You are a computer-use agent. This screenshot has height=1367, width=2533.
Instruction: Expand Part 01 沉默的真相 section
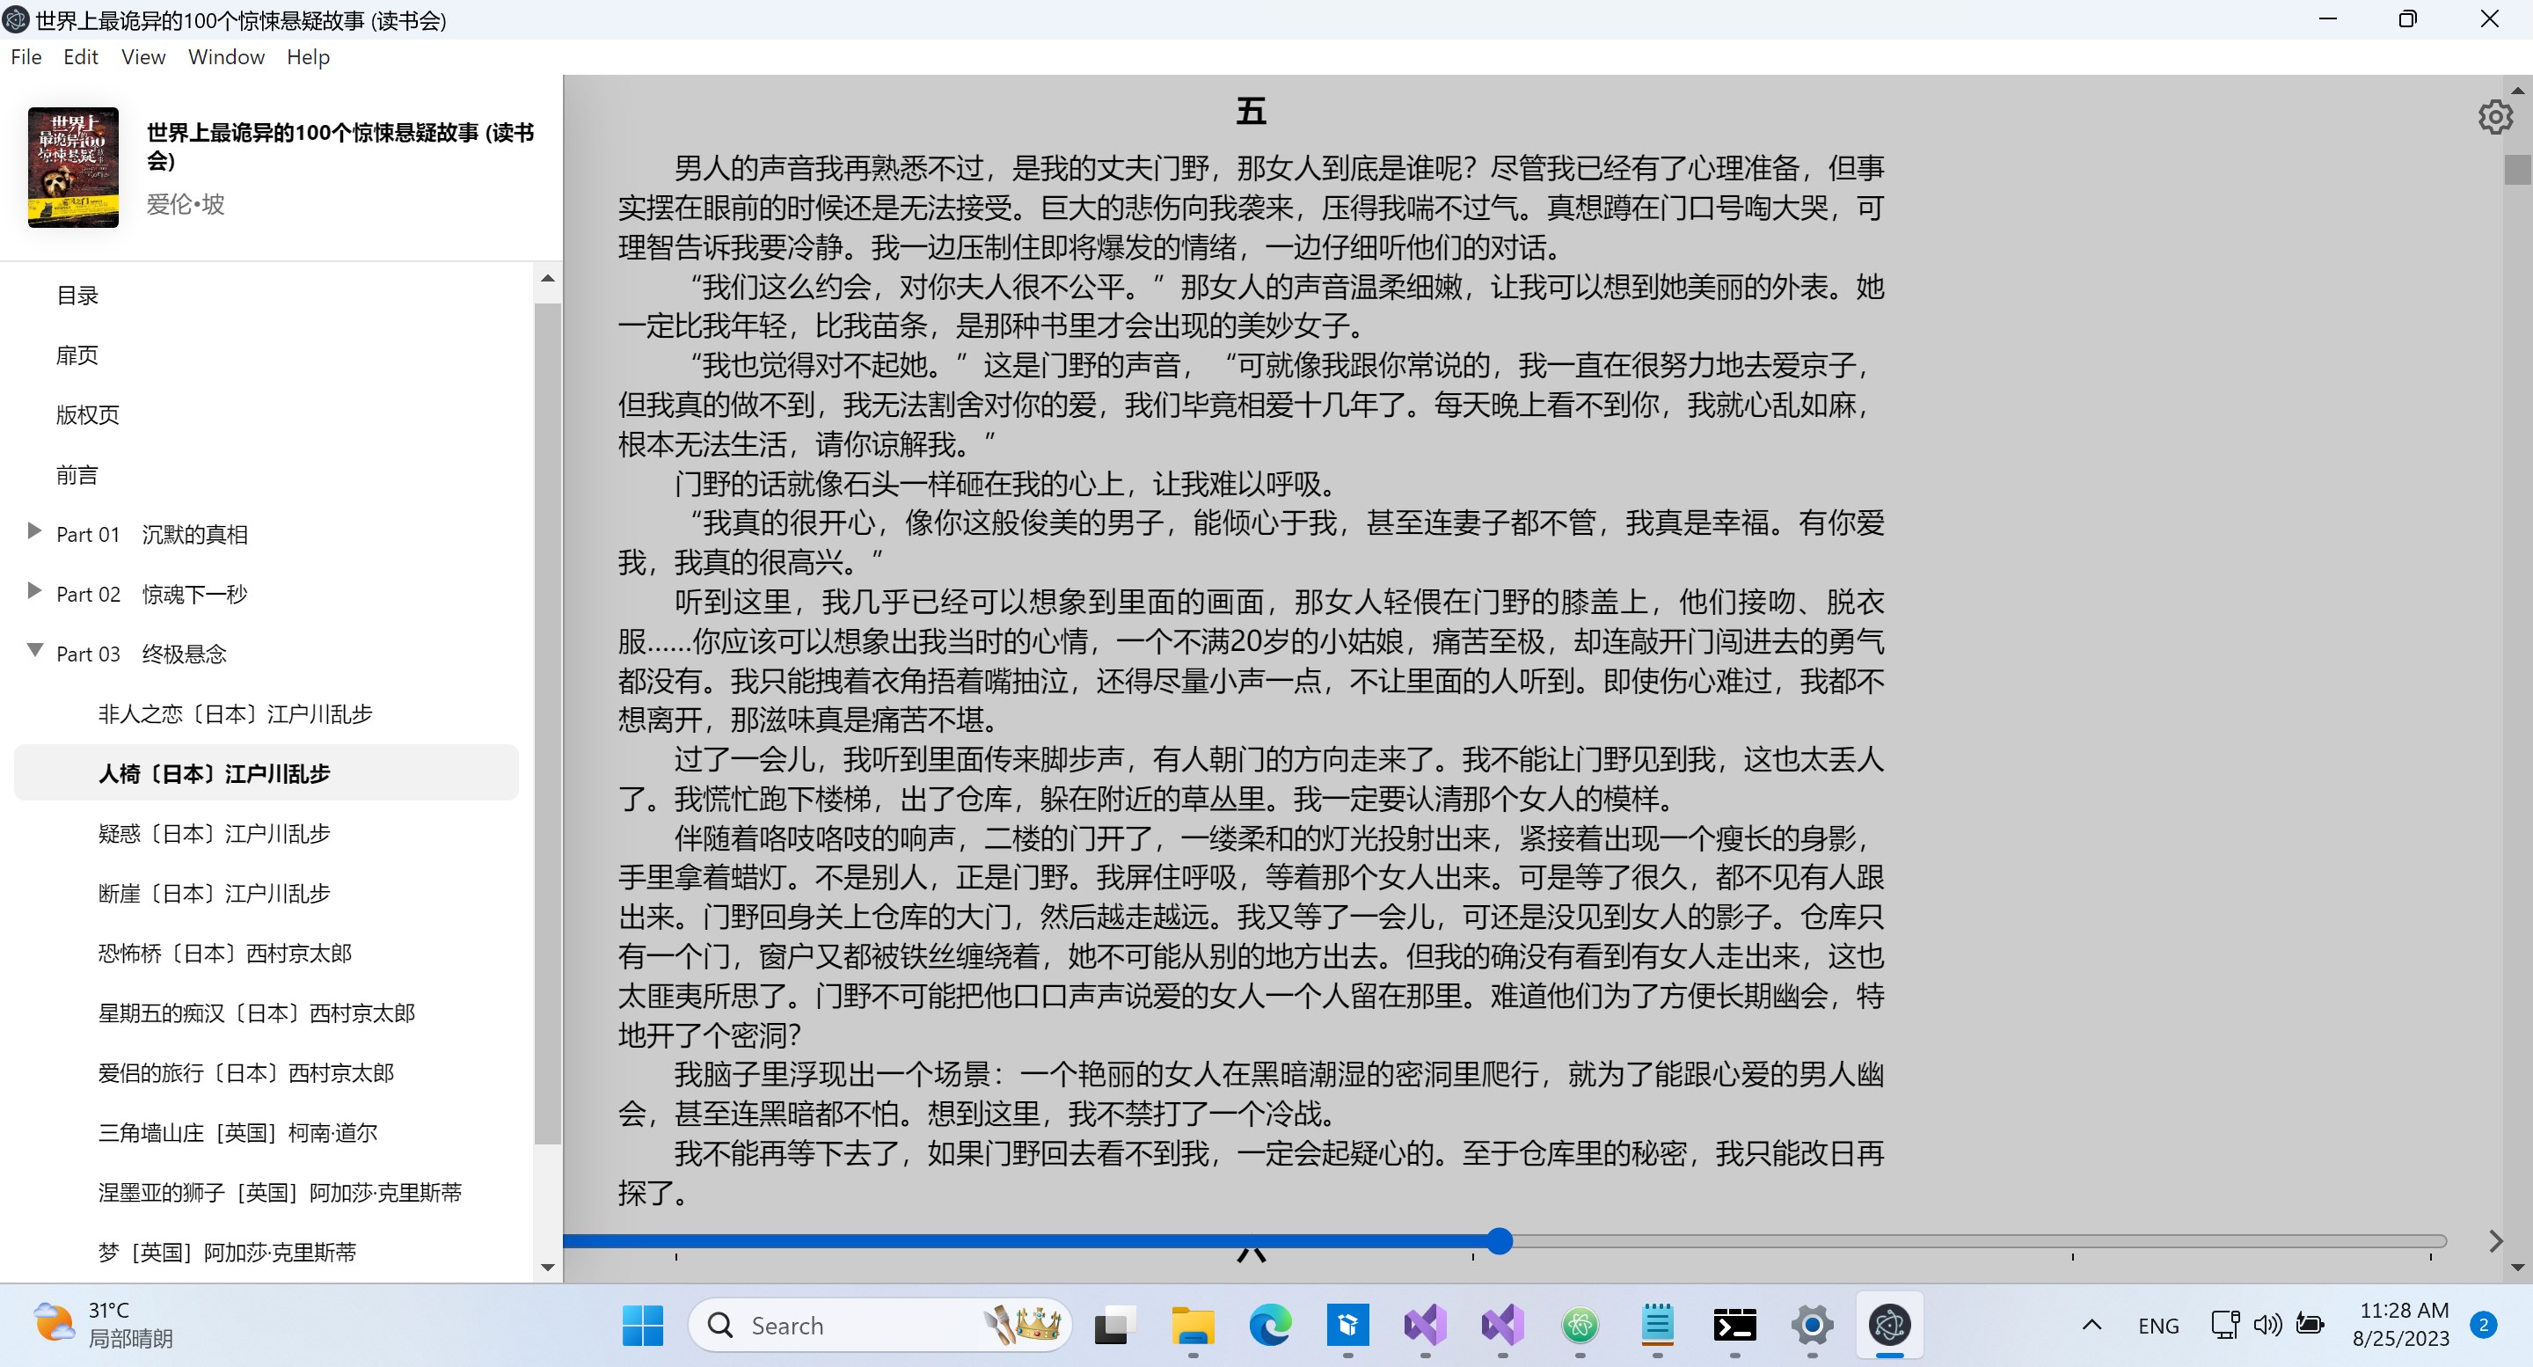tap(34, 532)
